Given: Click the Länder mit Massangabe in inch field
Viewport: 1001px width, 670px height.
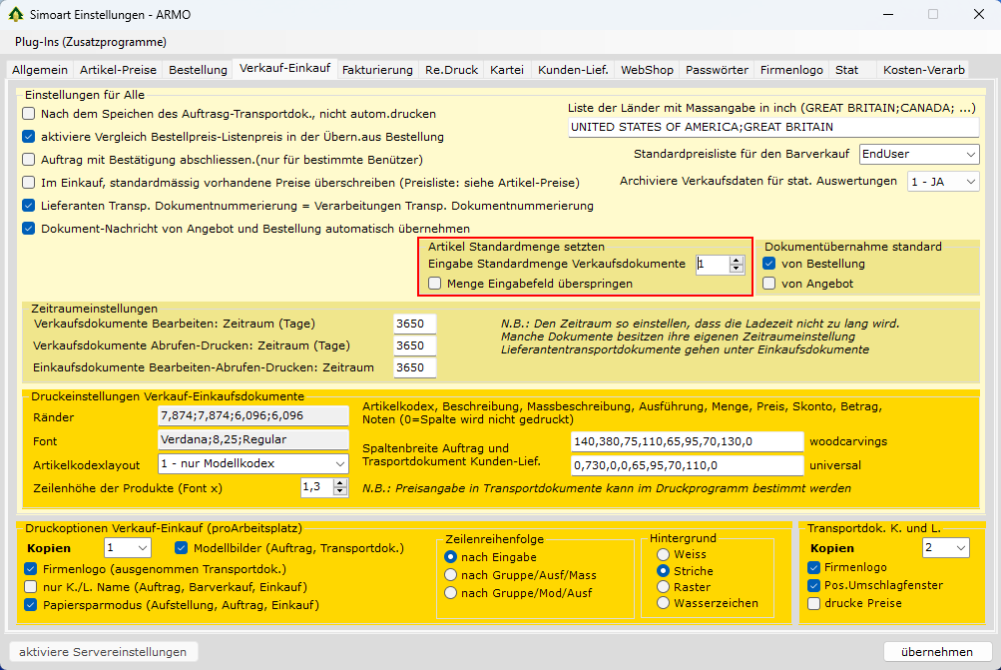Looking at the screenshot, I should tap(773, 127).
